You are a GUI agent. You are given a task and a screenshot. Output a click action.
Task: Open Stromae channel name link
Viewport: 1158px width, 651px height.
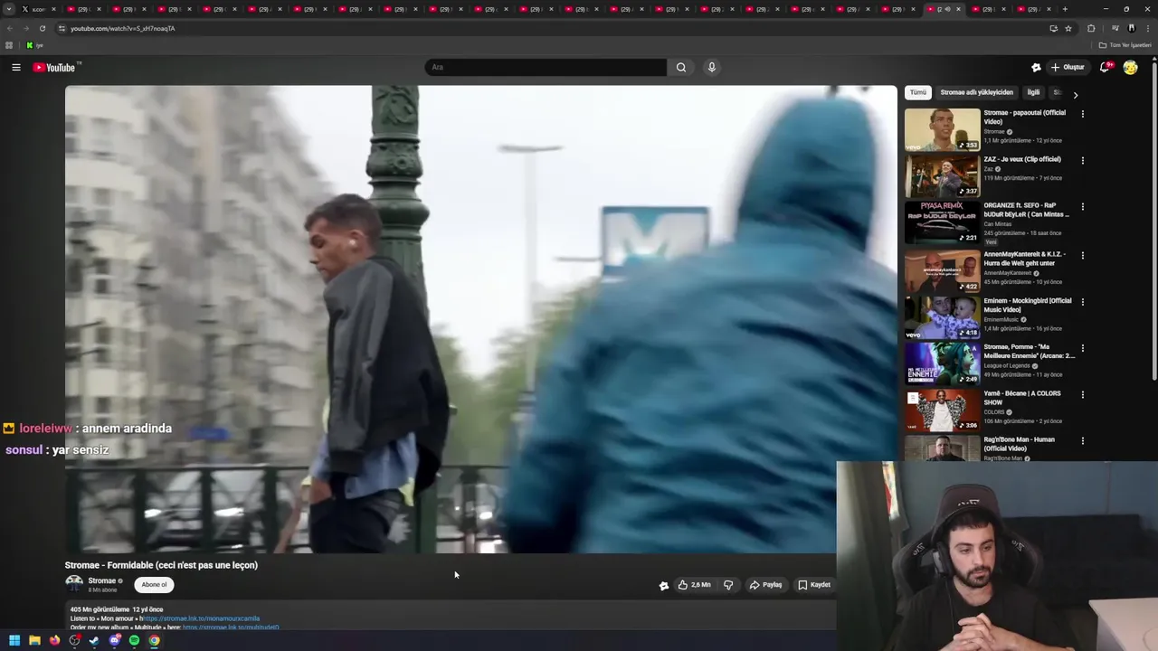click(x=101, y=581)
